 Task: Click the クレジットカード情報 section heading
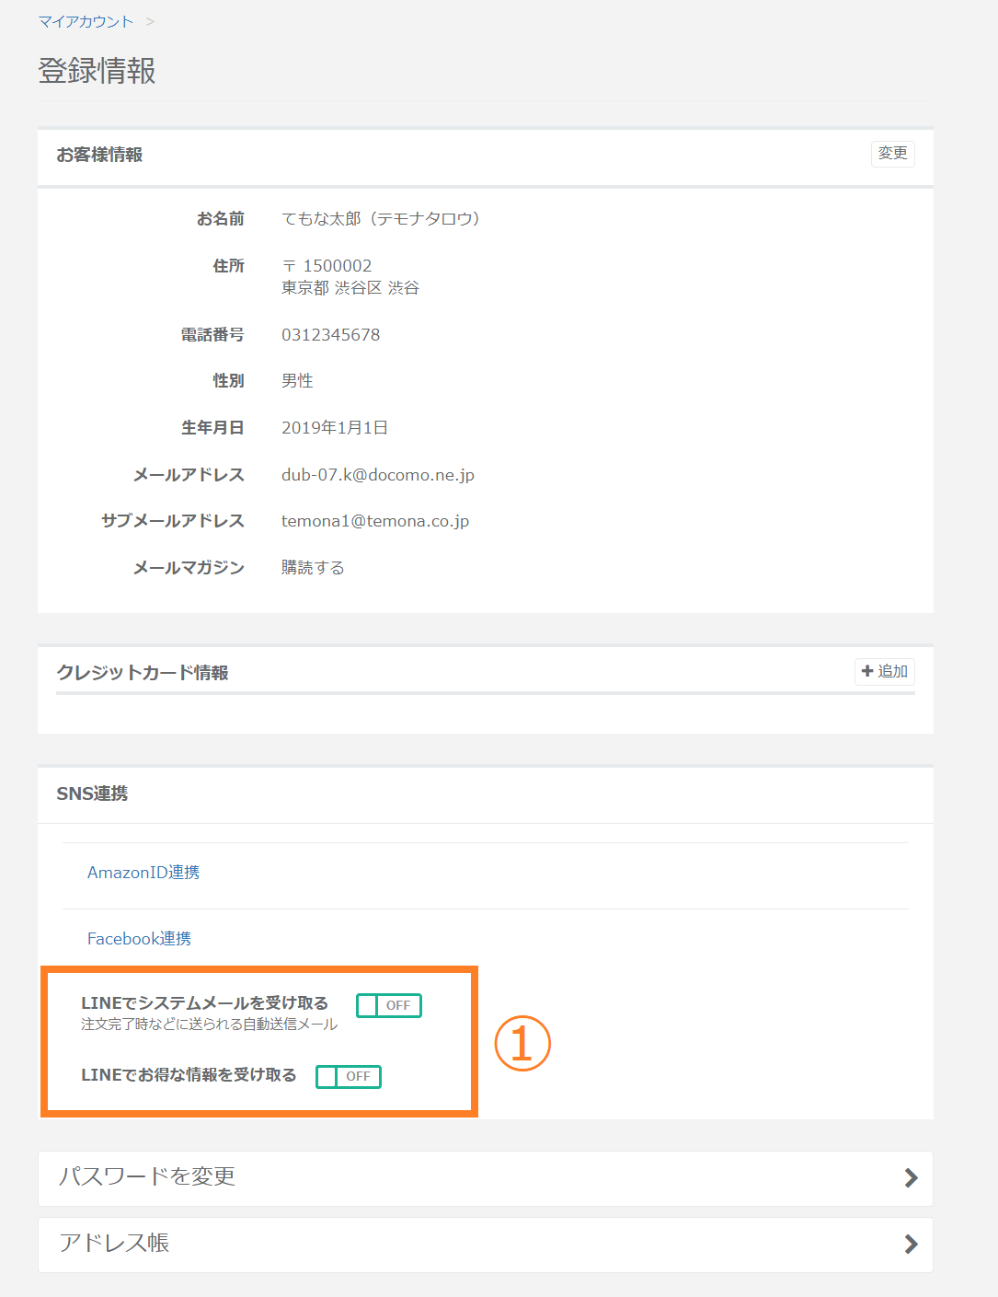coord(143,673)
